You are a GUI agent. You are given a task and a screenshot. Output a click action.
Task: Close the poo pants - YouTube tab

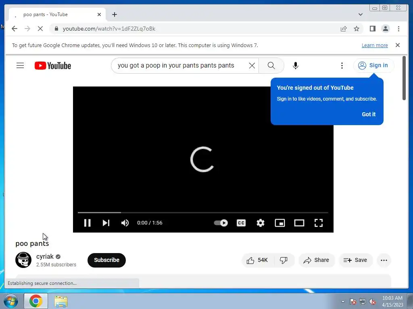pos(99,14)
